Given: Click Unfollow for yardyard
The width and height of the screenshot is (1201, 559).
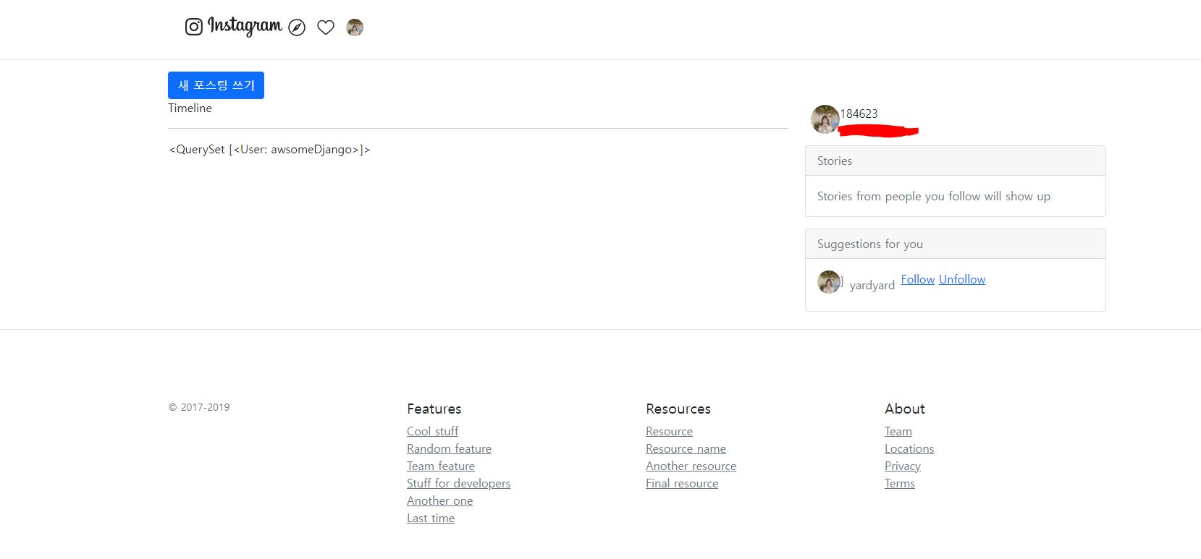Looking at the screenshot, I should 962,279.
